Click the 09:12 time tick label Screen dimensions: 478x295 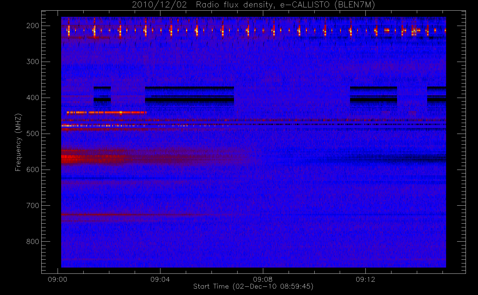click(x=365, y=279)
